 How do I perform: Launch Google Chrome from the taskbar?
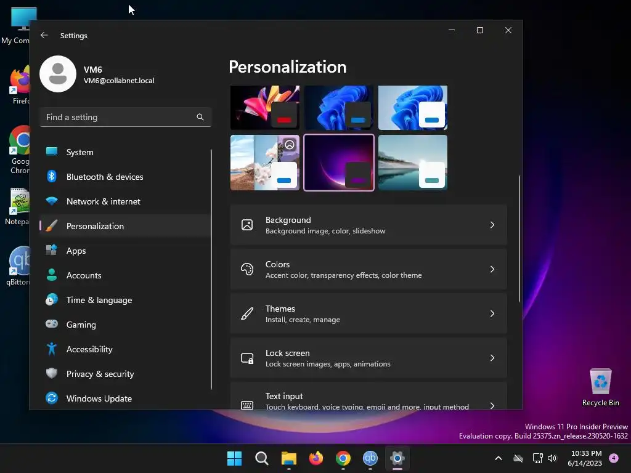point(343,458)
